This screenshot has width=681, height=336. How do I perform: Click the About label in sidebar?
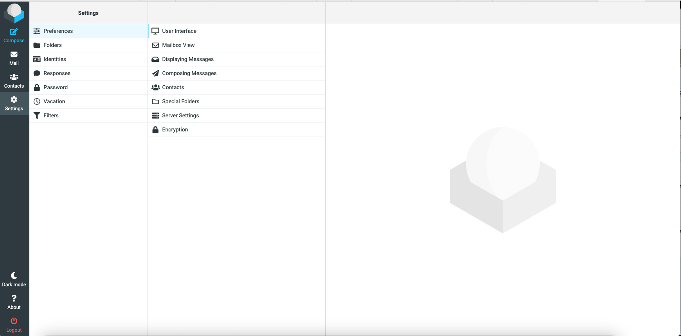point(14,307)
